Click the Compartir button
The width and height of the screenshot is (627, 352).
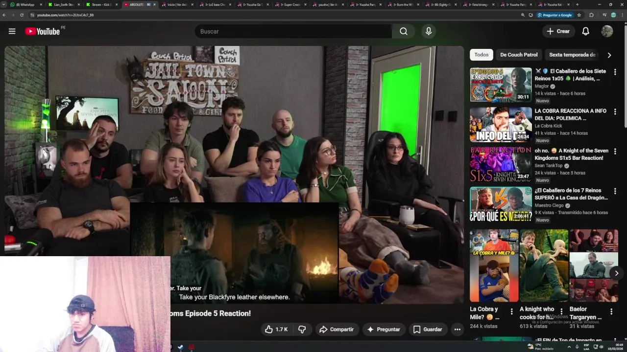[337, 330]
